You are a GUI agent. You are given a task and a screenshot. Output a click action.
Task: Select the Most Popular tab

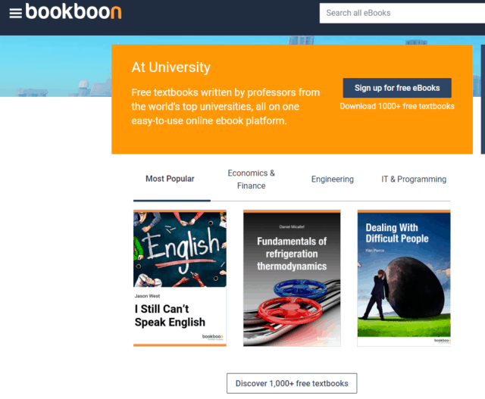(x=170, y=179)
